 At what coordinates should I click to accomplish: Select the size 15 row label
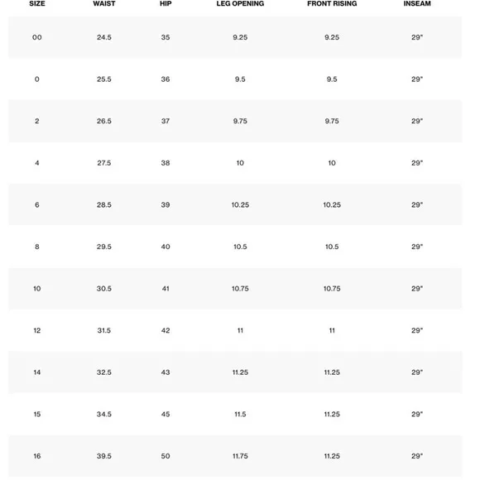click(37, 414)
